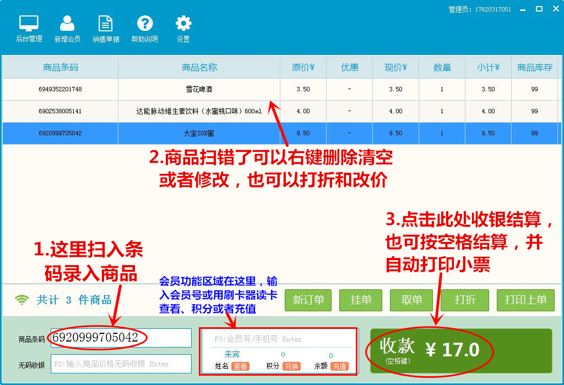The height and width of the screenshot is (385, 564).
Task: Click 原价¥ column header
Action: pyautogui.click(x=303, y=67)
